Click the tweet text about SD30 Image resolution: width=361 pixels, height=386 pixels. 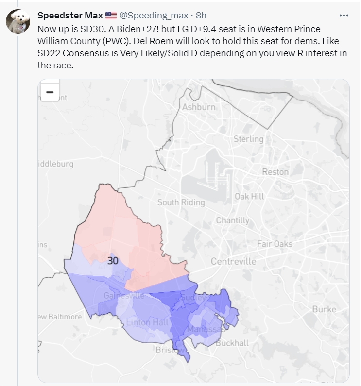[192, 47]
